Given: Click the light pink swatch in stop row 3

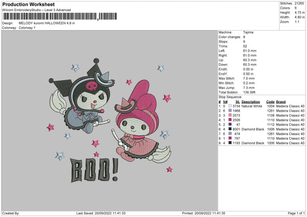Looking at the screenshot, I should click(x=230, y=115).
